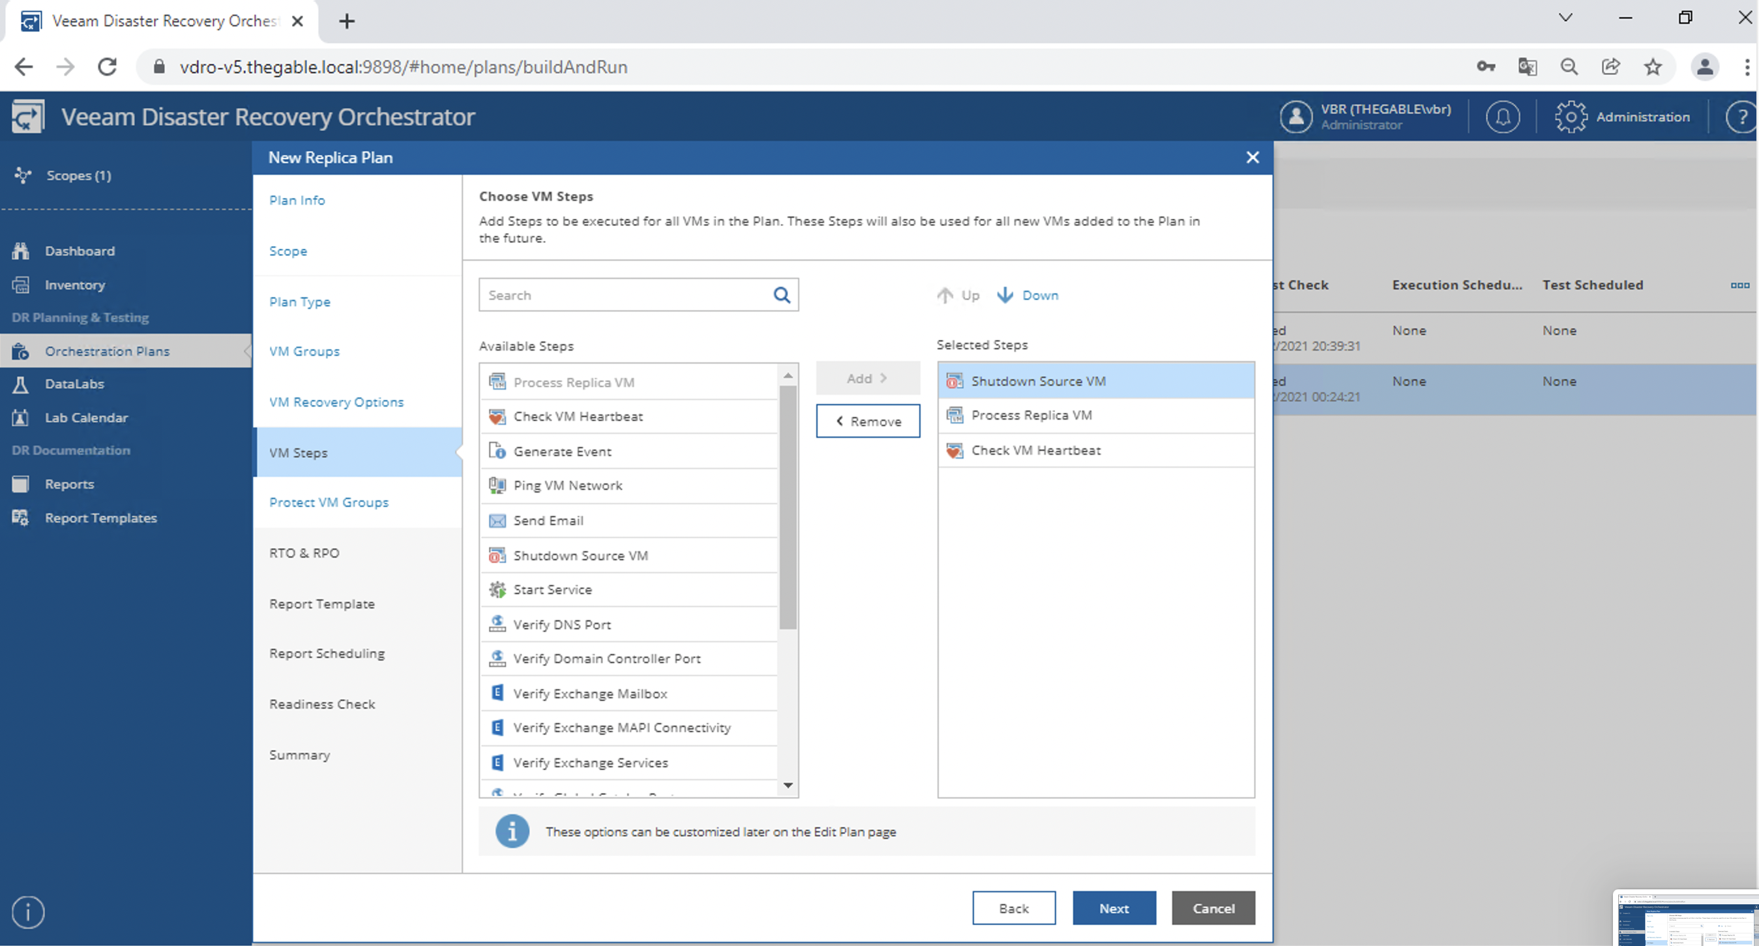Go to Scope wizard step
Image resolution: width=1759 pixels, height=946 pixels.
pos(288,251)
